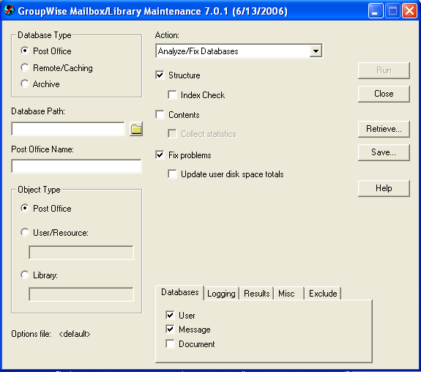421x372 pixels.
Task: Select Library object type
Action: [25, 275]
